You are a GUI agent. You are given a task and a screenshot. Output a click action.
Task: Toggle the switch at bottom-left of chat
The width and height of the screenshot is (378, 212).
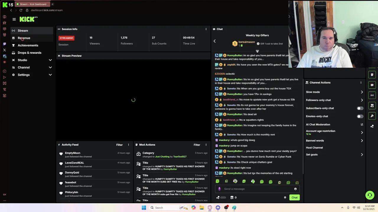[223, 198]
